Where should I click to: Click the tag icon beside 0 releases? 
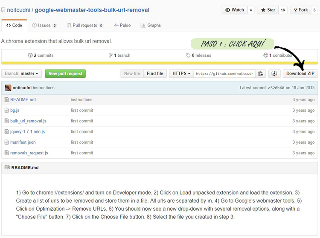click(188, 55)
